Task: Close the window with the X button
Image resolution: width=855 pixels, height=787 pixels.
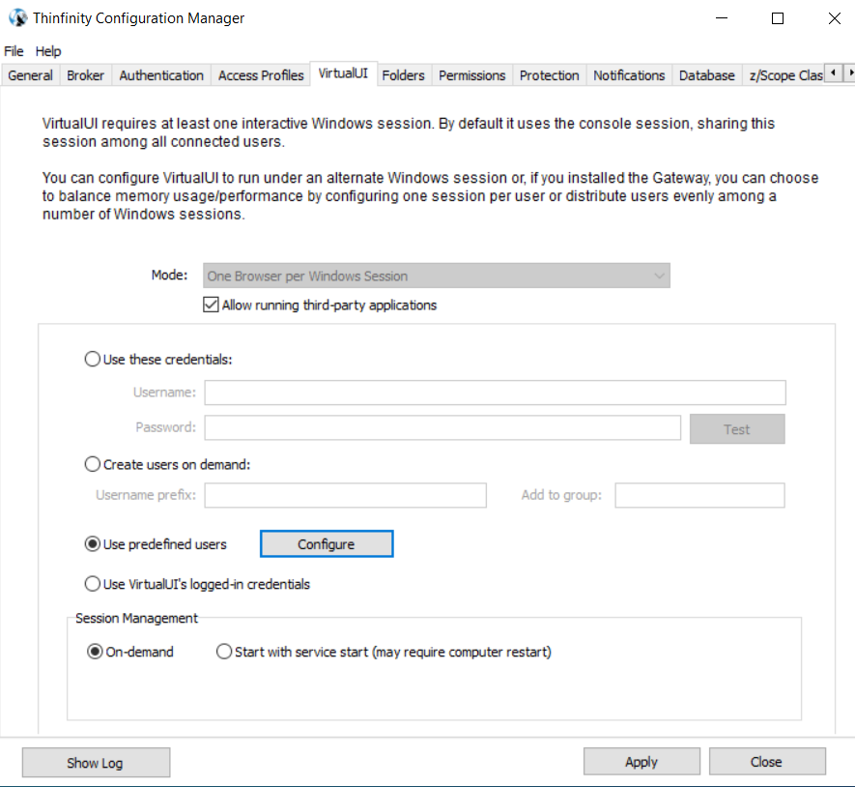Action: [834, 18]
